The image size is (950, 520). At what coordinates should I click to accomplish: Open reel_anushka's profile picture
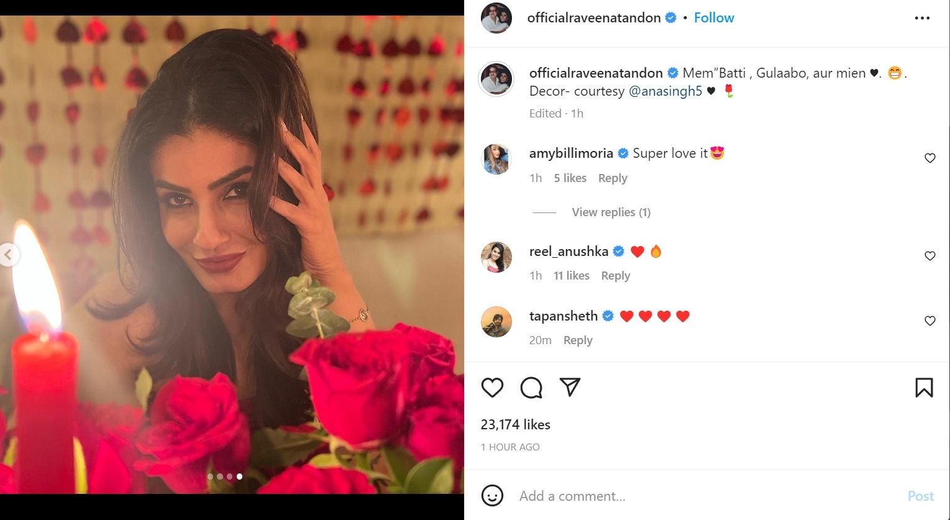click(x=496, y=257)
